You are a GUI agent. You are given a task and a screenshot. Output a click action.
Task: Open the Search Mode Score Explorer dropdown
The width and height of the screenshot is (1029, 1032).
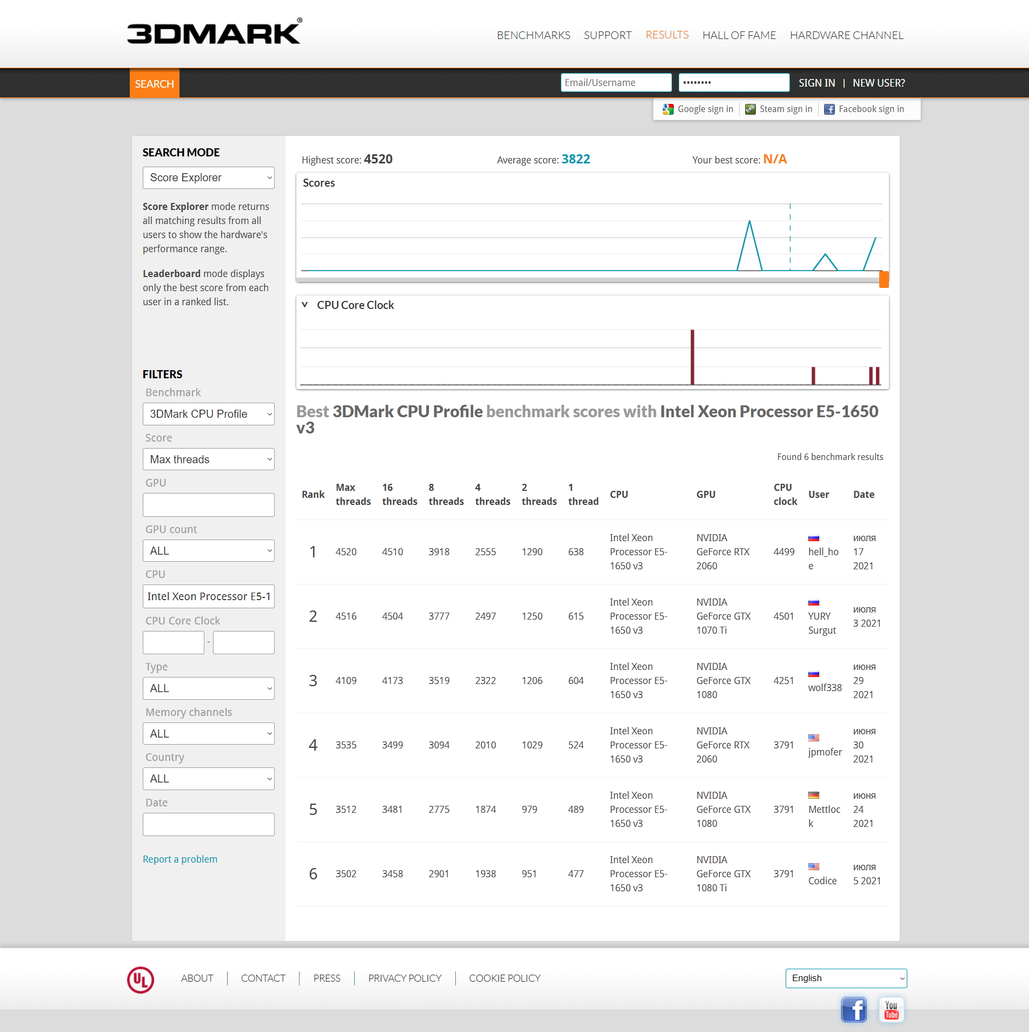tap(209, 178)
